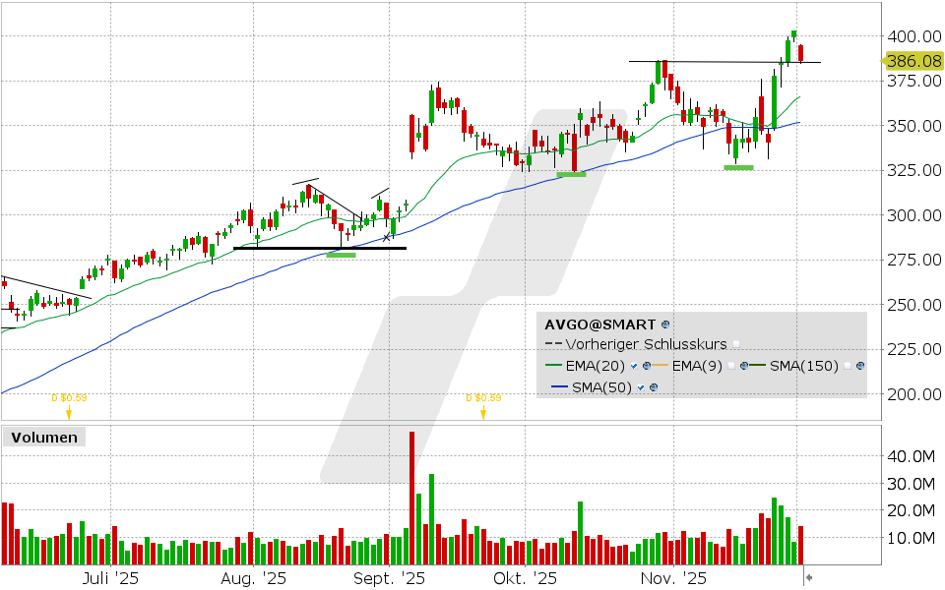
Task: Open the EMA(9) configuration icon
Action: [x=745, y=365]
